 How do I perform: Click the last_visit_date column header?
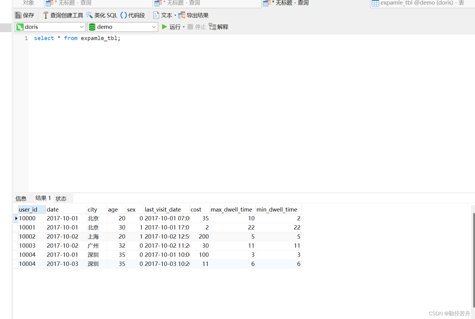click(167, 209)
